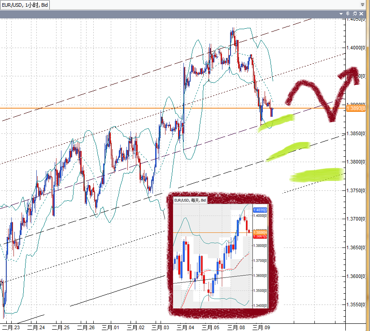Close the EUR/USD hourly chart
This screenshot has width=370, height=331.
[x=361, y=14]
